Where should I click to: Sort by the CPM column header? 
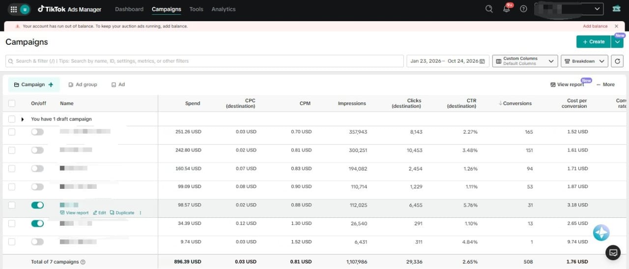click(305, 103)
